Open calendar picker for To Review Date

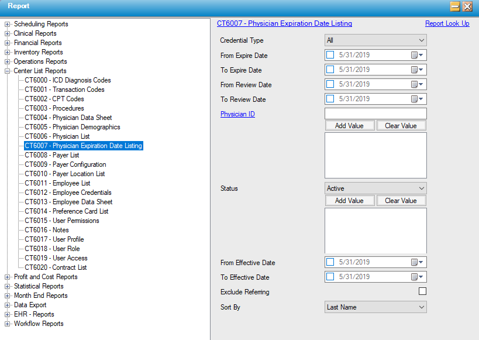click(416, 99)
